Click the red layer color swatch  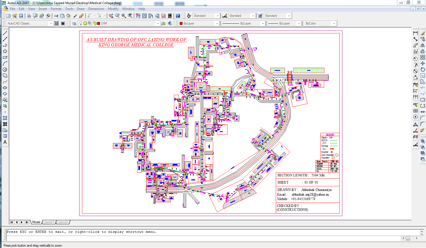pyautogui.click(x=99, y=23)
